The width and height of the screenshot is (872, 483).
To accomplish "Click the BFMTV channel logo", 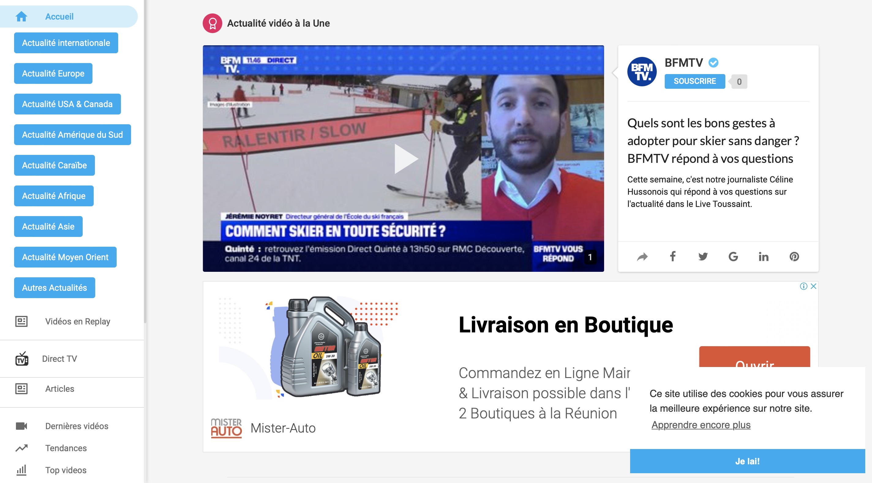I will (641, 71).
